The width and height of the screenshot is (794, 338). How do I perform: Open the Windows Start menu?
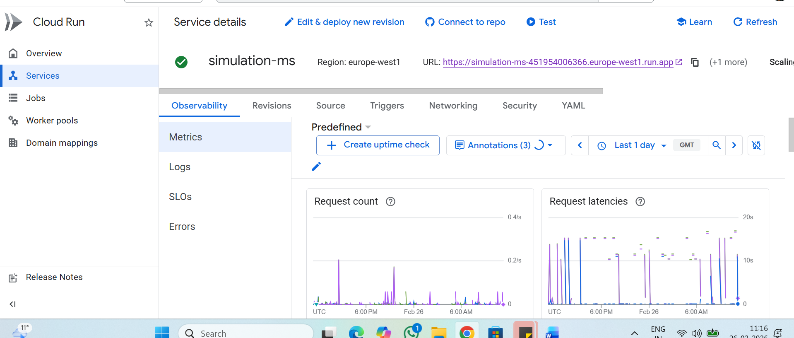pyautogui.click(x=162, y=333)
